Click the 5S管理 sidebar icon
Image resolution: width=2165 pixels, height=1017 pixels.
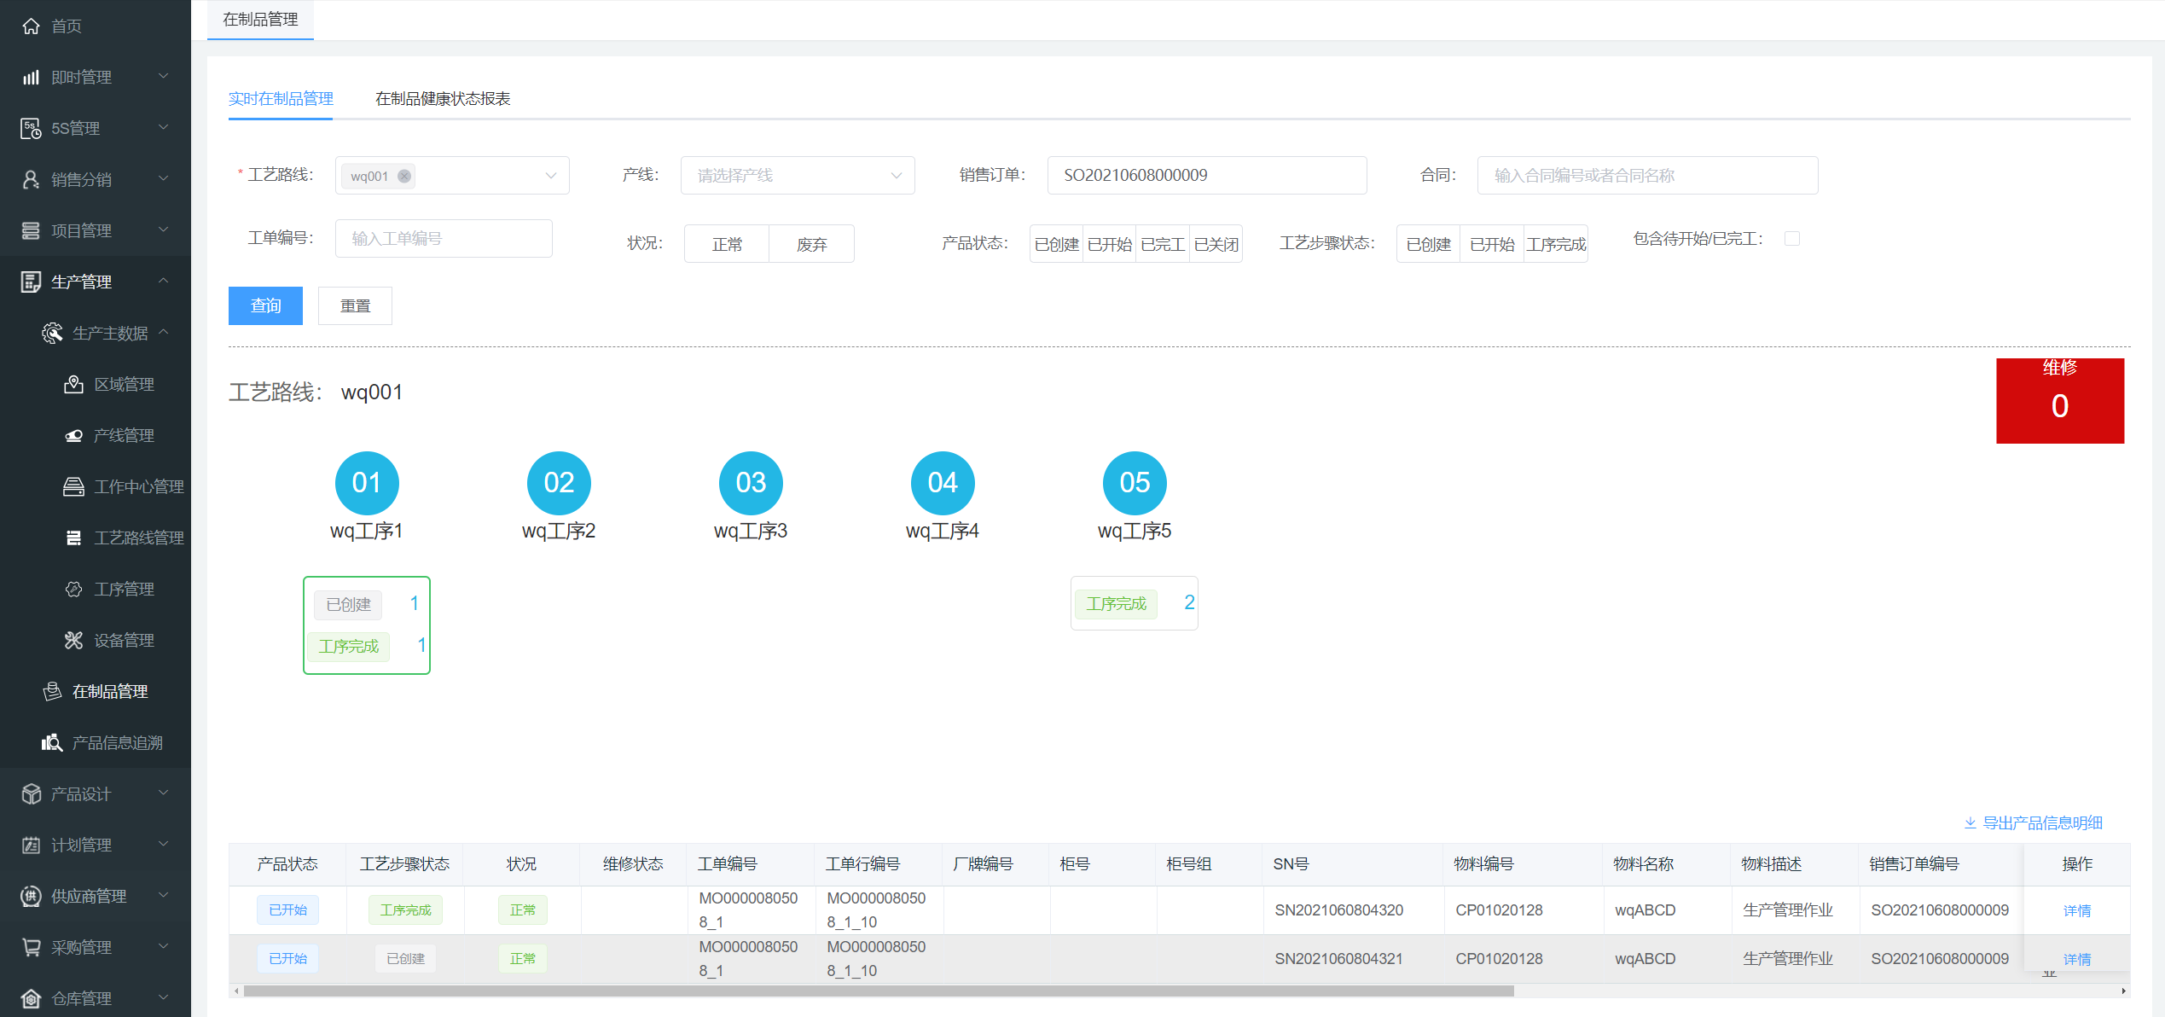pyautogui.click(x=31, y=129)
